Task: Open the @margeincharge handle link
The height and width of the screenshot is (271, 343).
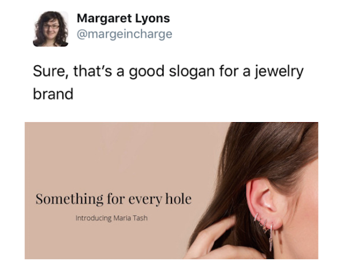Action: click(125, 34)
